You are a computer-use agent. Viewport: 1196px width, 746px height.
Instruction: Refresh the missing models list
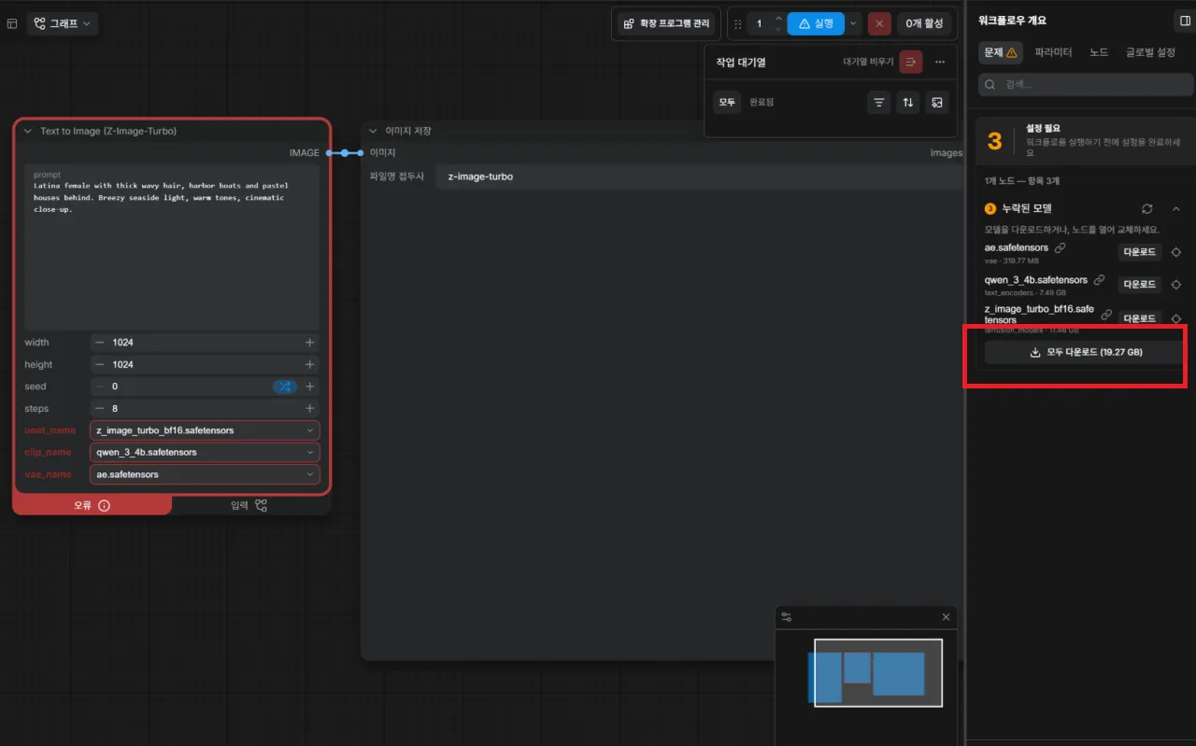tap(1147, 209)
